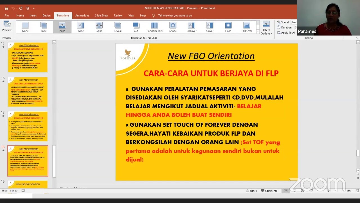The image size is (360, 203).
Task: Move up one row in the transitions gallery
Action: 258,23
